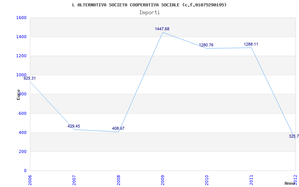
Task: Select the 408.67 data label for 2008
Action: [118, 128]
